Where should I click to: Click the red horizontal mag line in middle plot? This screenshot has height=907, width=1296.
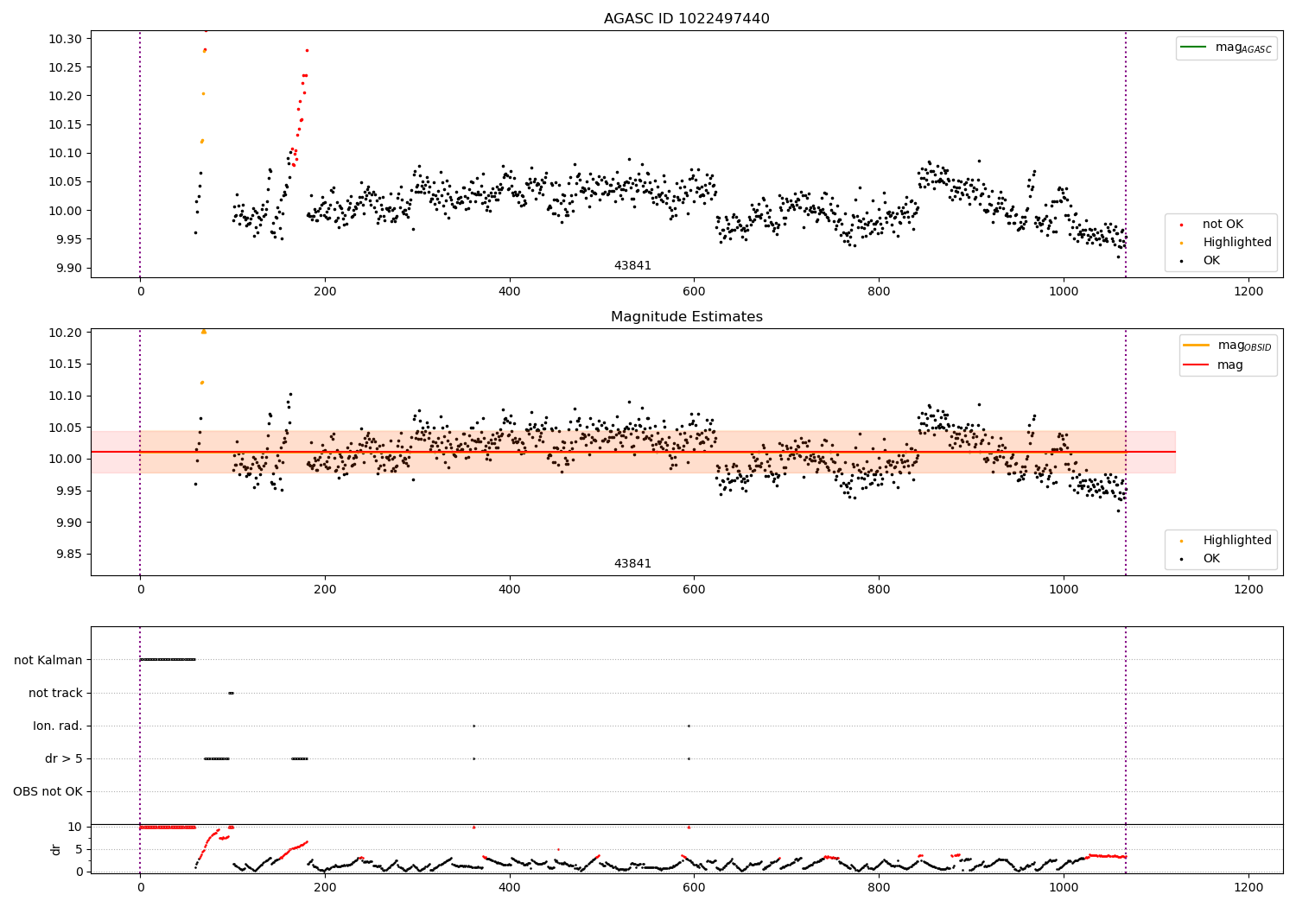tap(633, 452)
